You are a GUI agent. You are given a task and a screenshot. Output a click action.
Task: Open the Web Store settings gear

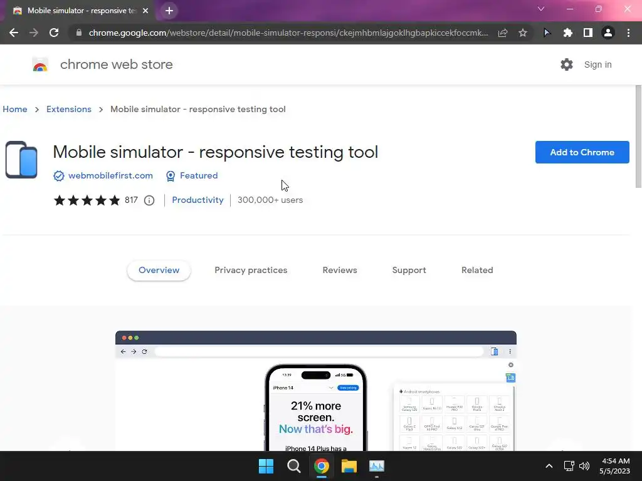[567, 65]
